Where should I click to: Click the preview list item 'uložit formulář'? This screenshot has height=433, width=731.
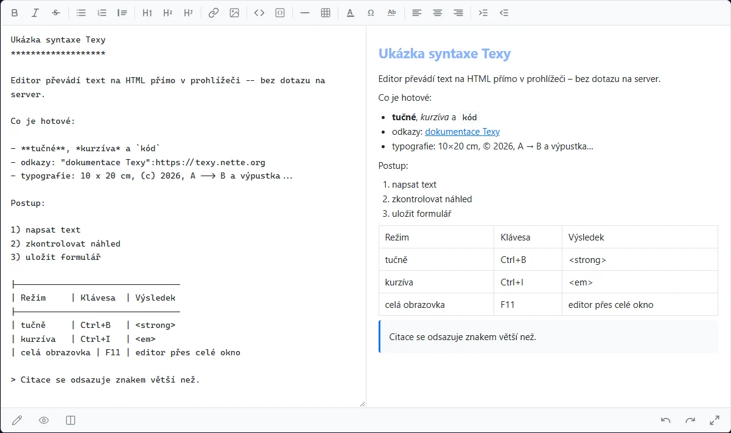pos(422,214)
